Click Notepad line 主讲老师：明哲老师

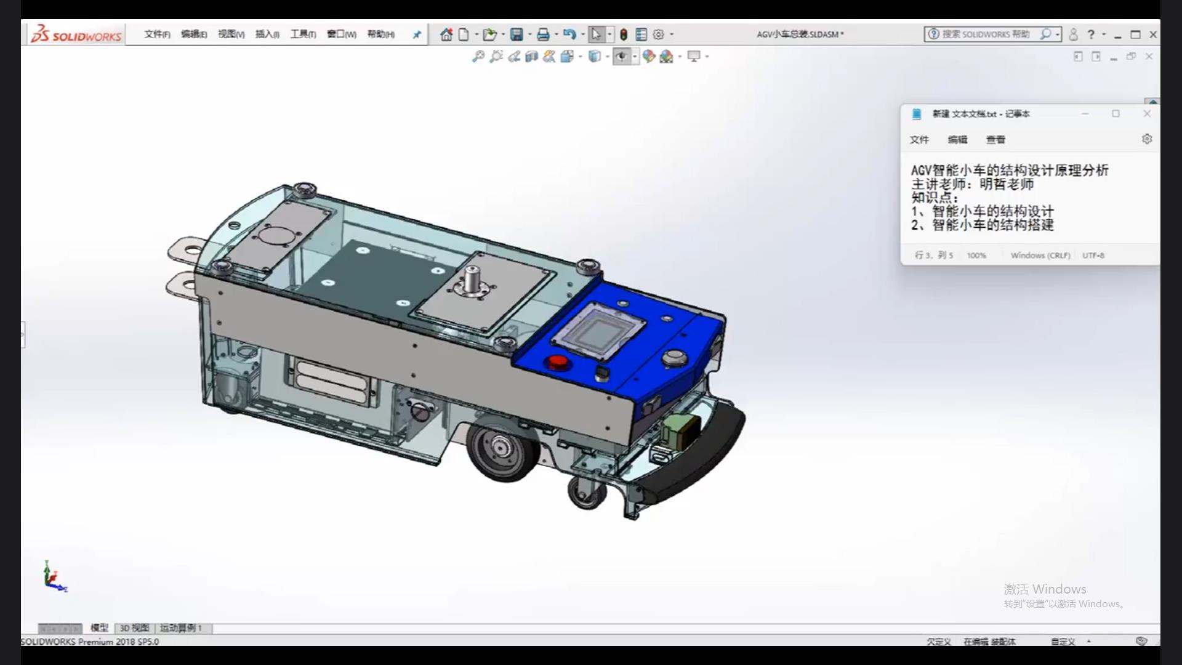(x=973, y=184)
